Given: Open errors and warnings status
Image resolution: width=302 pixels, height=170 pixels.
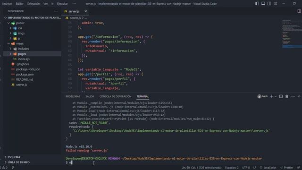Looking at the screenshot, I should coord(4,168).
